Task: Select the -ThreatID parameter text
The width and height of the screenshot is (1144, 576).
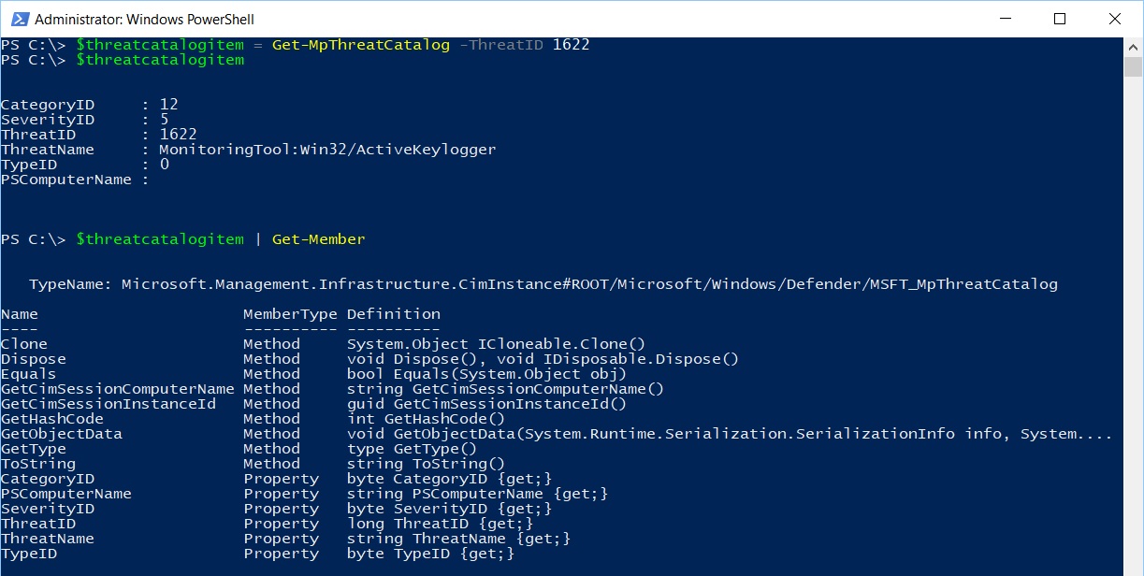Action: pyautogui.click(x=501, y=45)
